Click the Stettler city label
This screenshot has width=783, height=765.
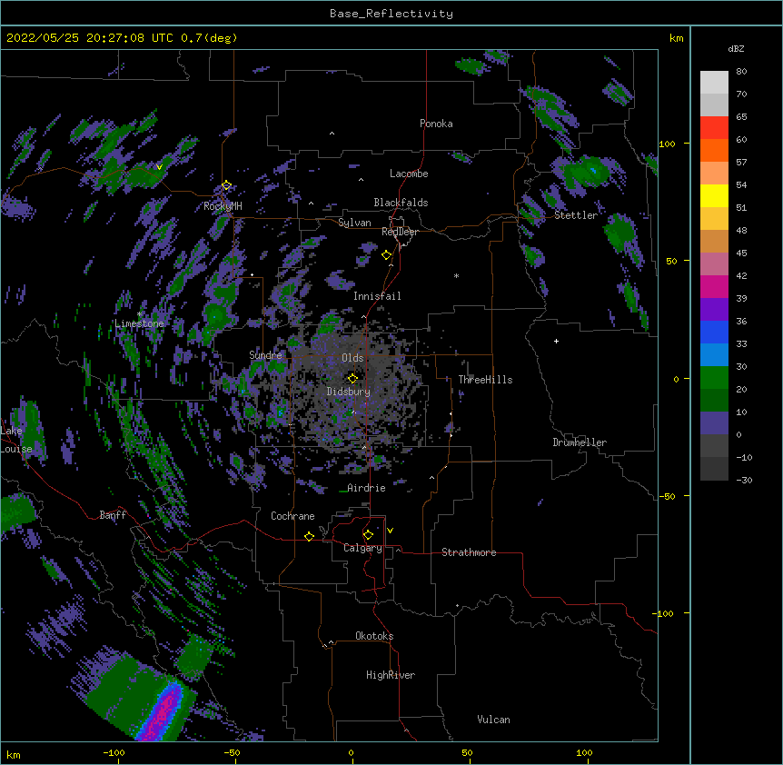pos(576,215)
